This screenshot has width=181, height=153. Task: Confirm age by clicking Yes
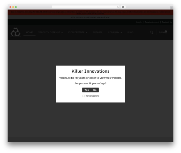[x=87, y=90]
